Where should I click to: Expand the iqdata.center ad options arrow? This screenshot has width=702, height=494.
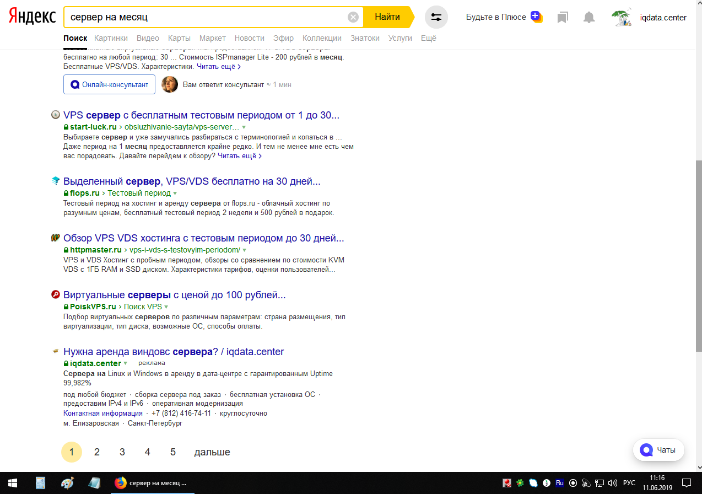[126, 363]
